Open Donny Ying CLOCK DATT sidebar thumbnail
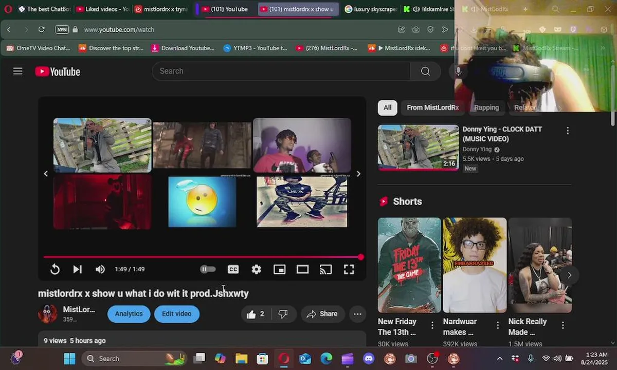Image resolution: width=617 pixels, height=370 pixels. (x=418, y=147)
